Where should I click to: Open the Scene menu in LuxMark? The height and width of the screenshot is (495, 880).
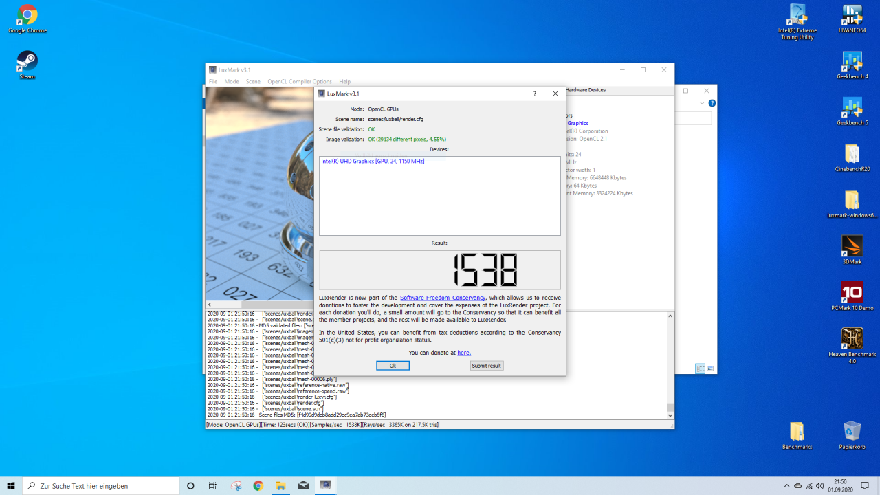click(253, 81)
